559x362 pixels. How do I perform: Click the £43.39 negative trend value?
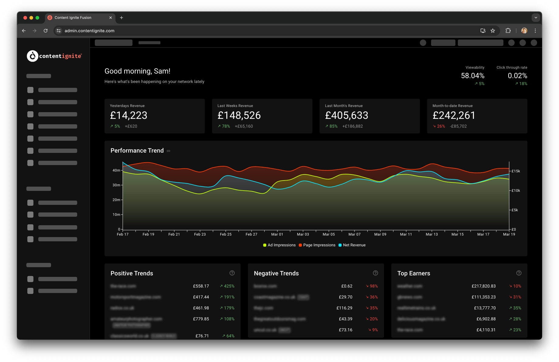point(345,319)
